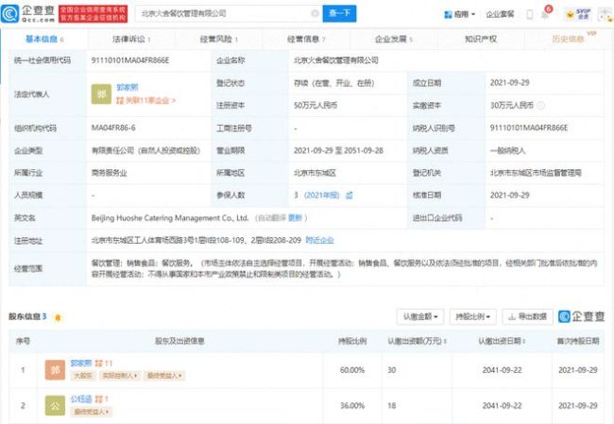Open the 应用 dropdown in header
Image resolution: width=614 pixels, height=424 pixels.
(x=456, y=15)
